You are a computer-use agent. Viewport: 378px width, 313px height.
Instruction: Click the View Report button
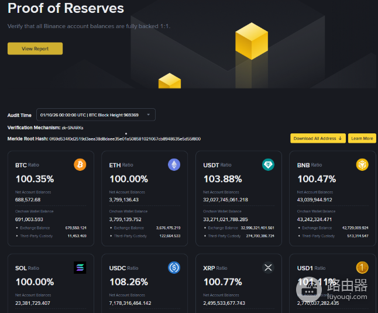pyautogui.click(x=35, y=49)
